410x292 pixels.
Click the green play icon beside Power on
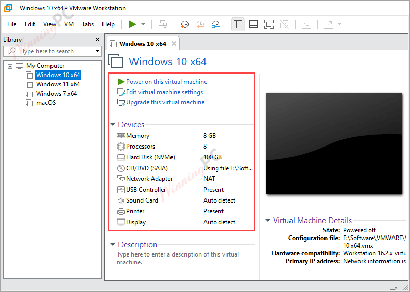[121, 82]
